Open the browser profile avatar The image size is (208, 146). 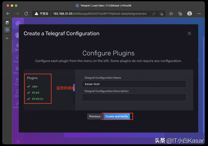pos(190,14)
